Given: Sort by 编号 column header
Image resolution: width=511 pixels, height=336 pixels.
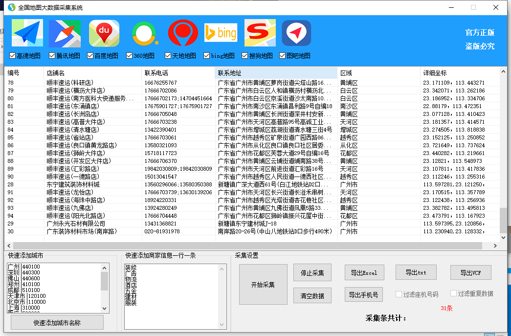Looking at the screenshot, I should pos(24,73).
